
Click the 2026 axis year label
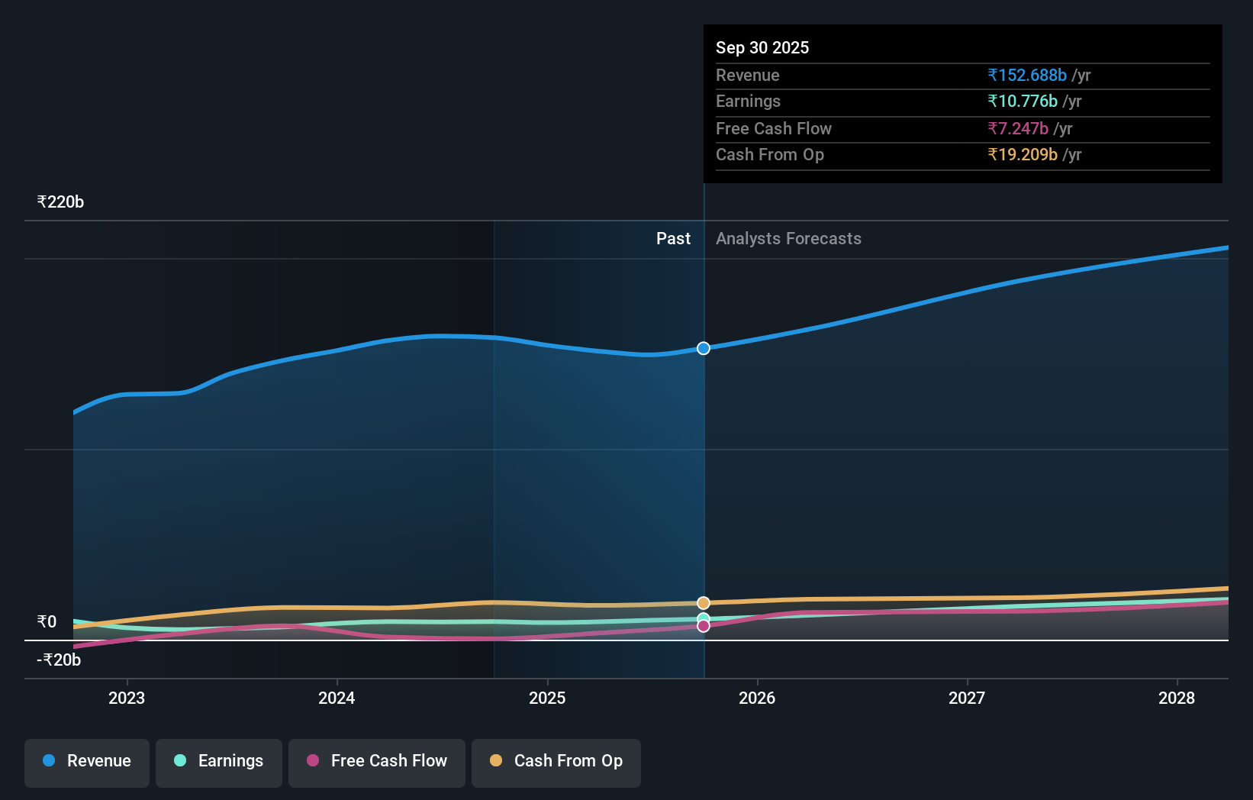(x=757, y=698)
